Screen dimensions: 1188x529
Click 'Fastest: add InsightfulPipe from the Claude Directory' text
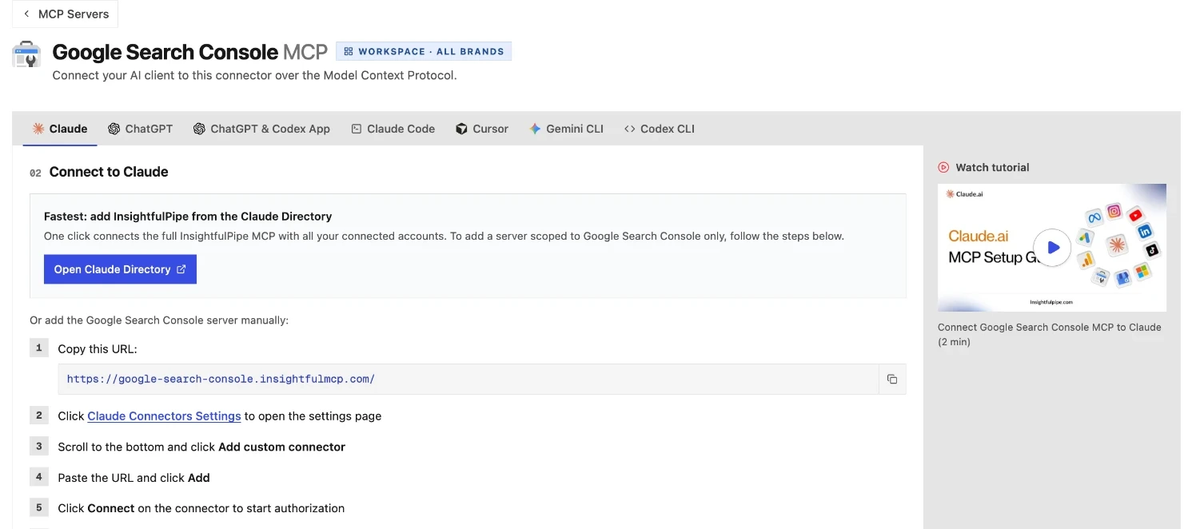coord(188,216)
